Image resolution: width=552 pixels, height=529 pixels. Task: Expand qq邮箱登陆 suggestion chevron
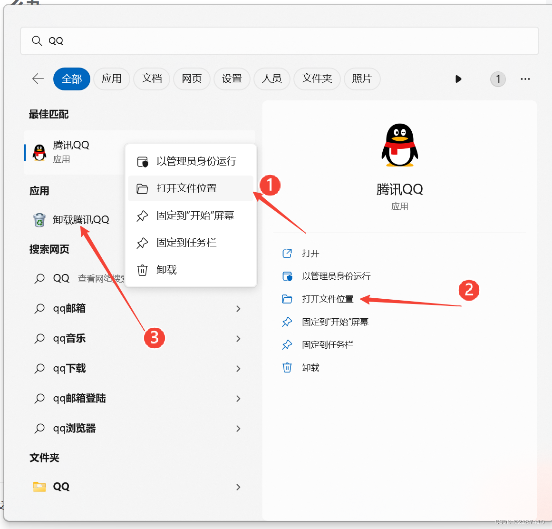[x=238, y=399]
